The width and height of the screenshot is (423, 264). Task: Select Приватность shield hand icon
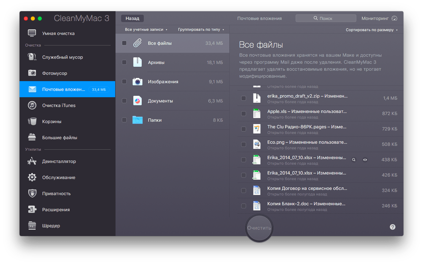point(32,193)
